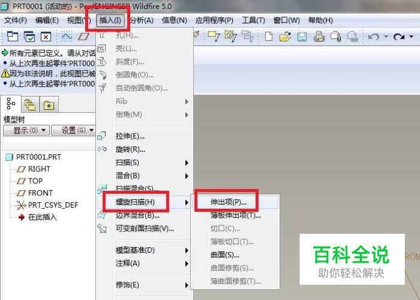This screenshot has height=300, width=420.
Task: Switch to the folder browser tab
Action: 30,104
